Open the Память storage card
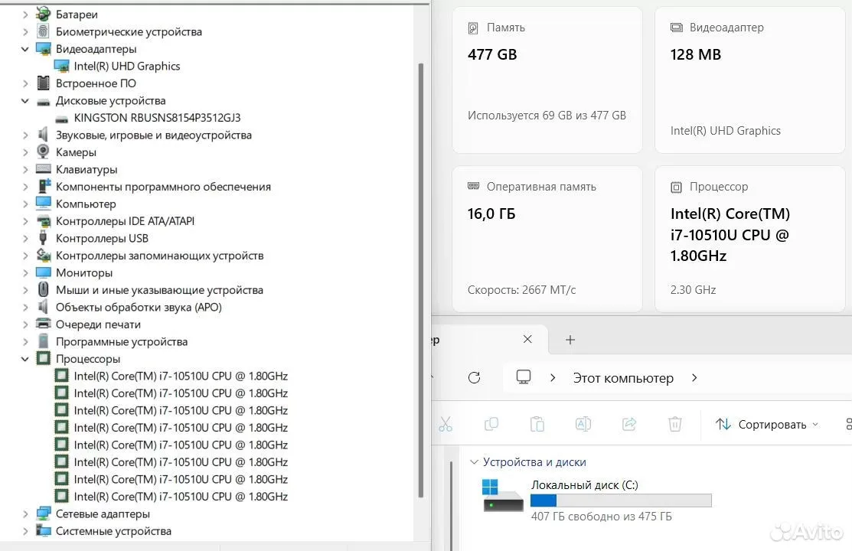852x551 pixels. click(x=547, y=80)
